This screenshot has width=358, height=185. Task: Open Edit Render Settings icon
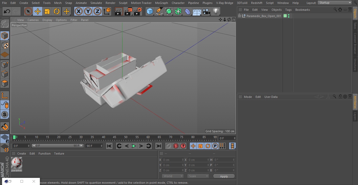point(138,11)
